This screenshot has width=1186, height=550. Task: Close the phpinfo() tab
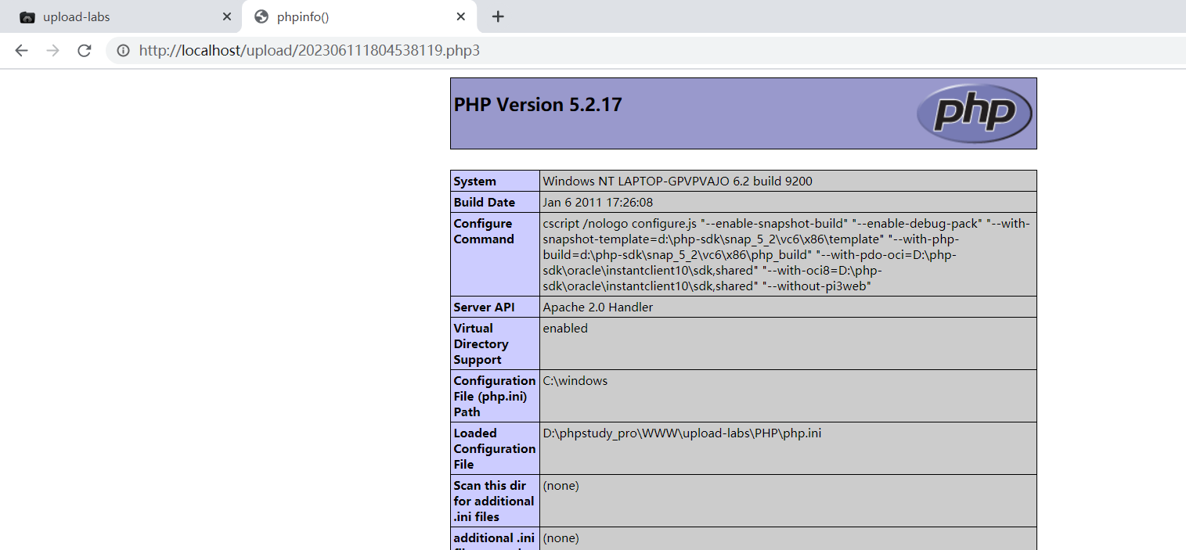461,16
